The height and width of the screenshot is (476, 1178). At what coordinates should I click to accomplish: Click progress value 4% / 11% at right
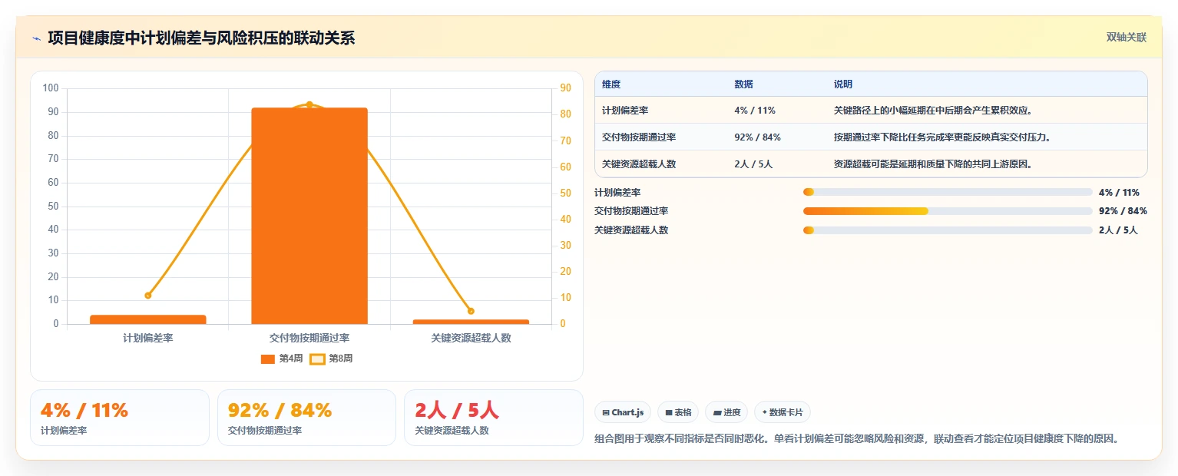click(x=1119, y=193)
